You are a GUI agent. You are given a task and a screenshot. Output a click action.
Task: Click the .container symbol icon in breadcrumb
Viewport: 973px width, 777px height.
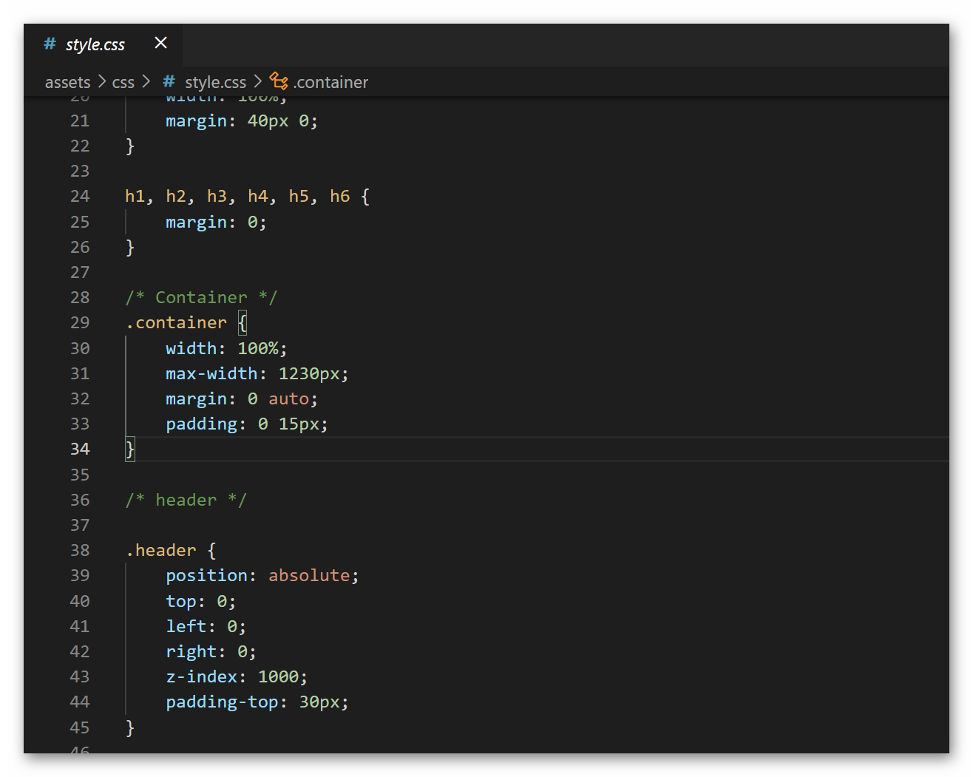tap(279, 81)
